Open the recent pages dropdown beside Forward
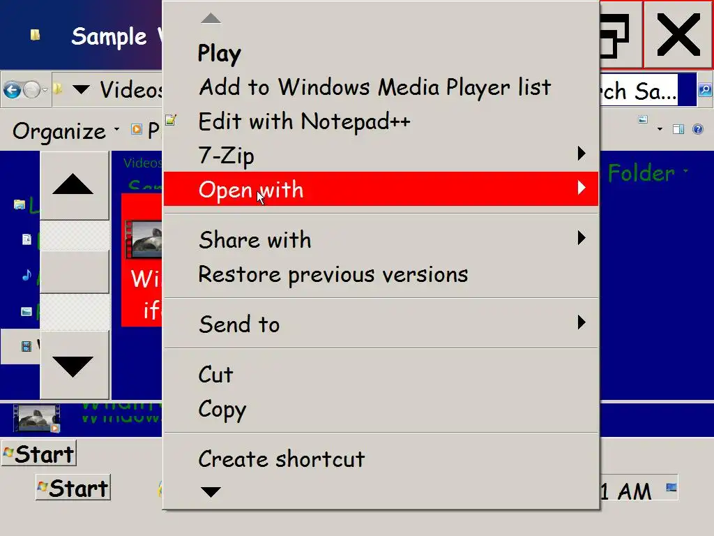714x536 pixels. point(45,90)
